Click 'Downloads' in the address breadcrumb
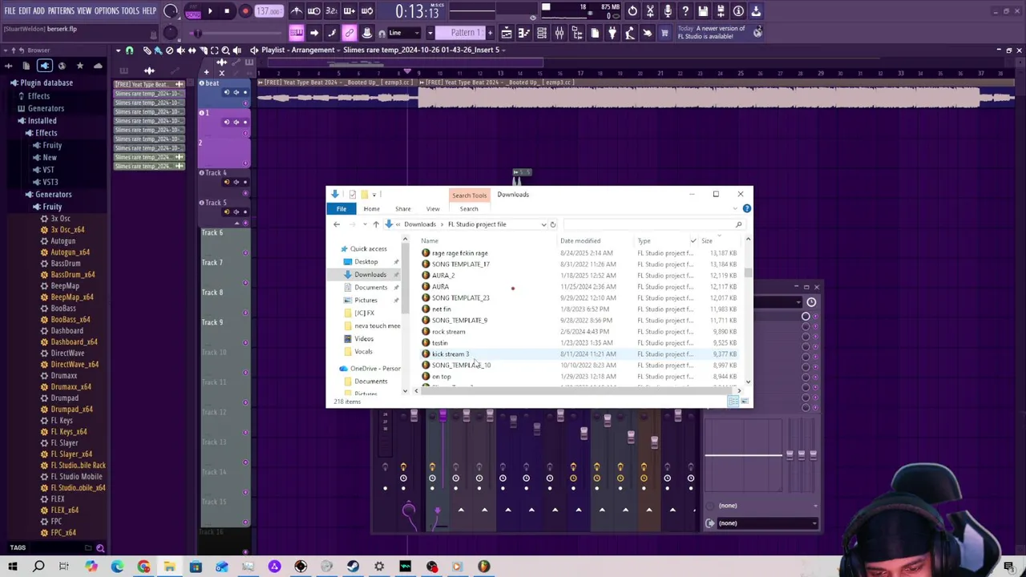The height and width of the screenshot is (577, 1026). click(x=420, y=224)
